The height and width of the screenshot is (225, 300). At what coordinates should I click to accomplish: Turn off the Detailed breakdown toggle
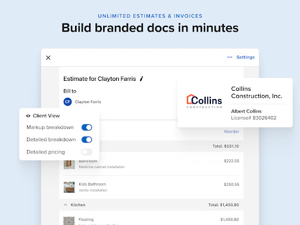click(x=87, y=139)
